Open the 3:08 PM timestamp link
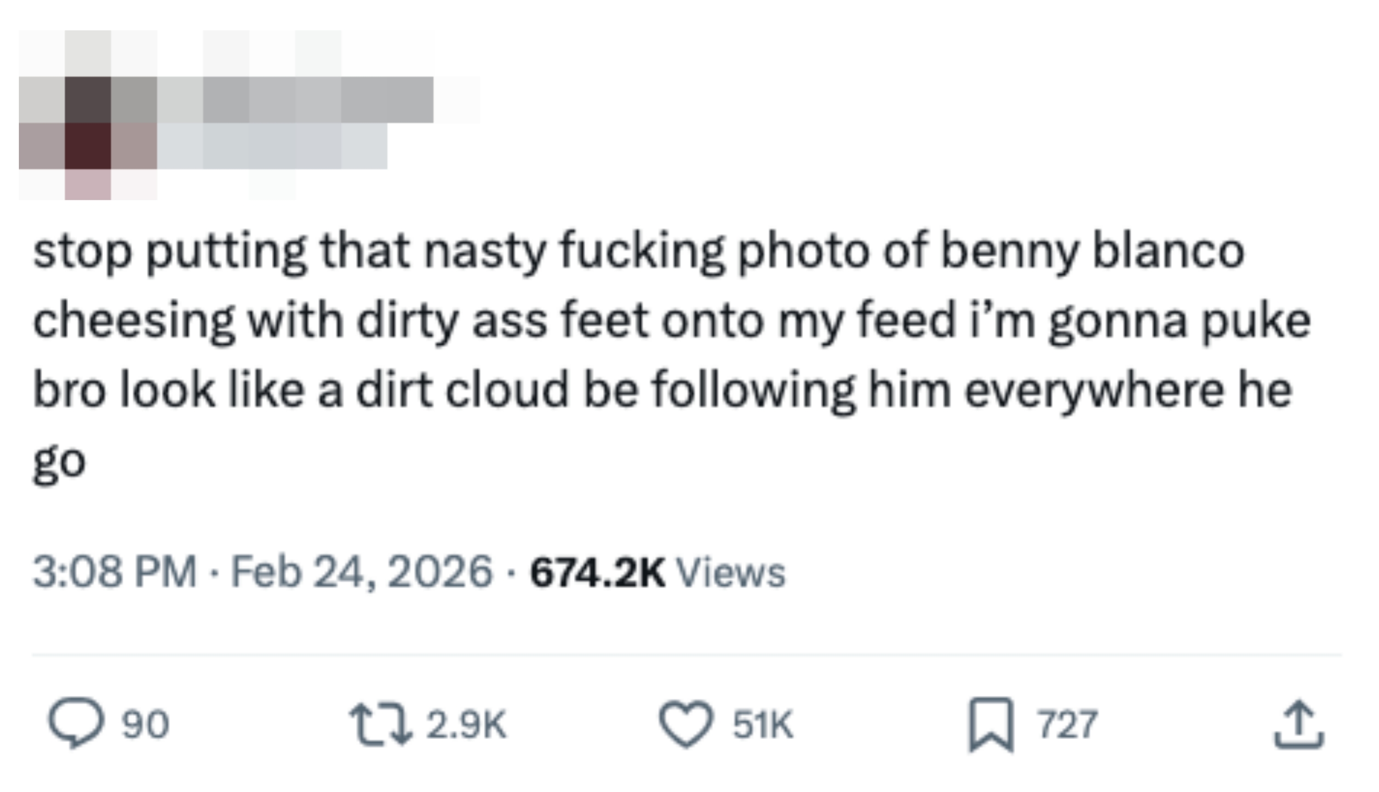 pyautogui.click(x=114, y=572)
